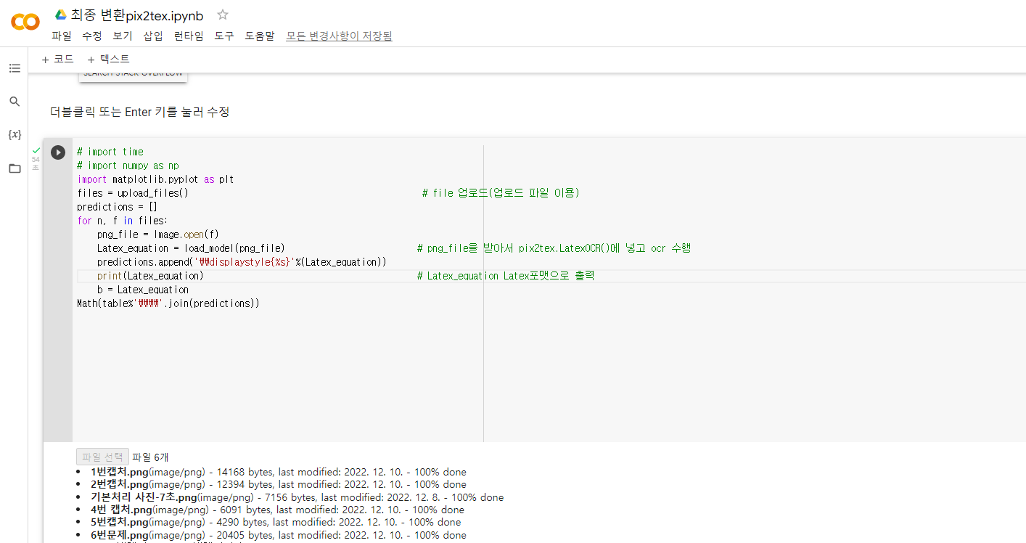Open the 도구 menu
The width and height of the screenshot is (1026, 543).
[x=224, y=36]
